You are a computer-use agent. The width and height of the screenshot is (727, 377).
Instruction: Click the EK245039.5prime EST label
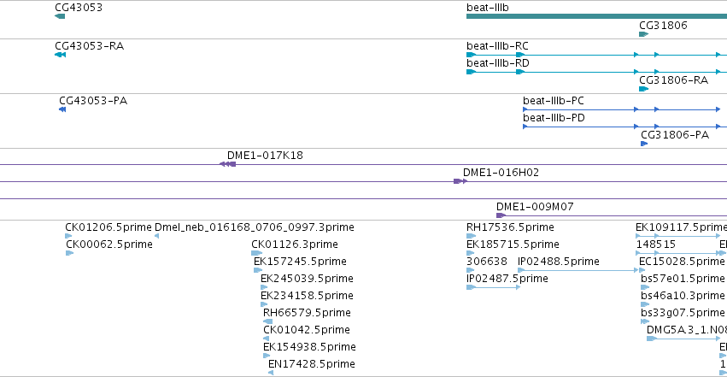pos(307,279)
